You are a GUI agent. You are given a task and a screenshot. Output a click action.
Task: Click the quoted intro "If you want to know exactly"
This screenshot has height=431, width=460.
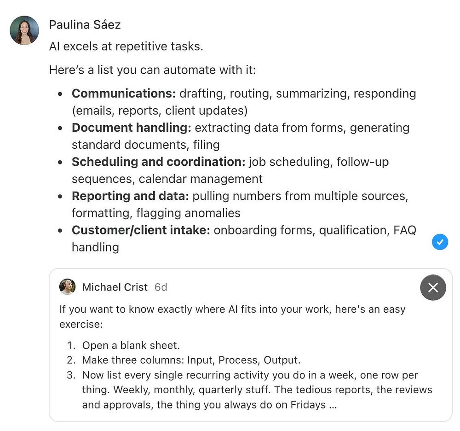(x=232, y=309)
